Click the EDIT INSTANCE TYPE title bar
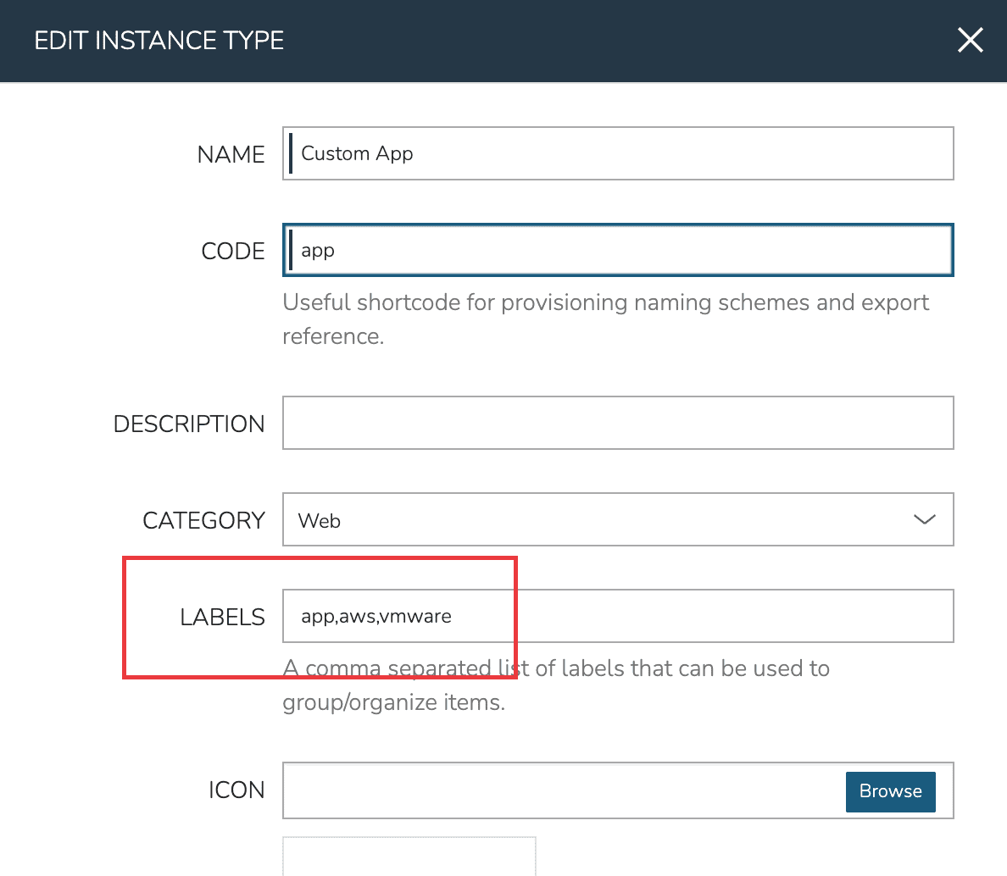 (x=159, y=40)
